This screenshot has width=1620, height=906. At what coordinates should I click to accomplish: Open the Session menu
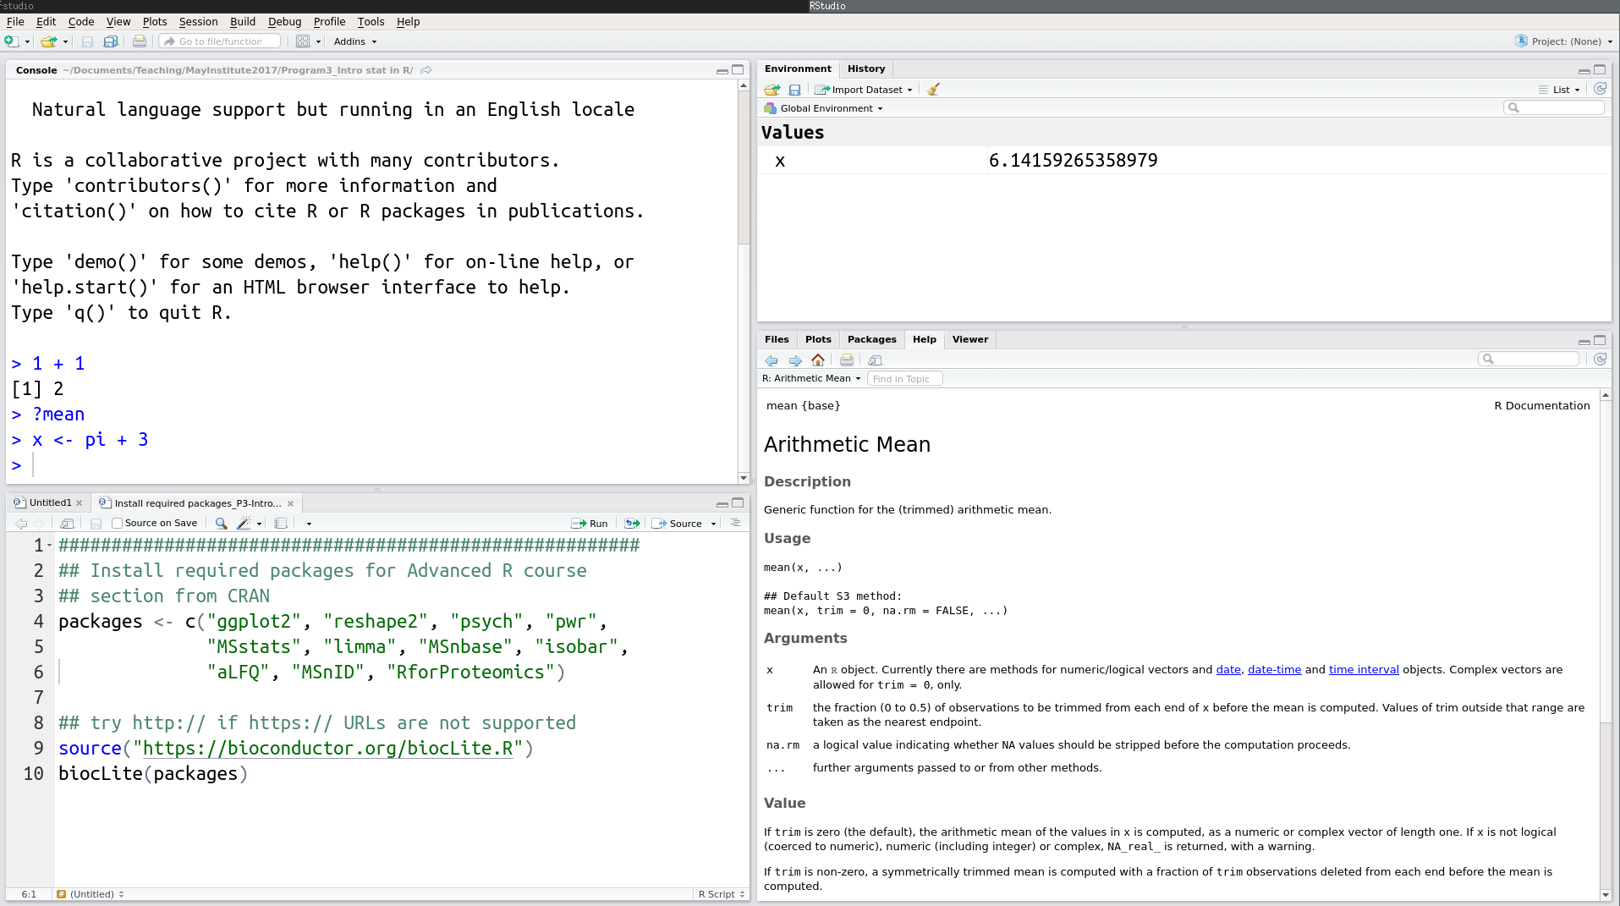198,21
